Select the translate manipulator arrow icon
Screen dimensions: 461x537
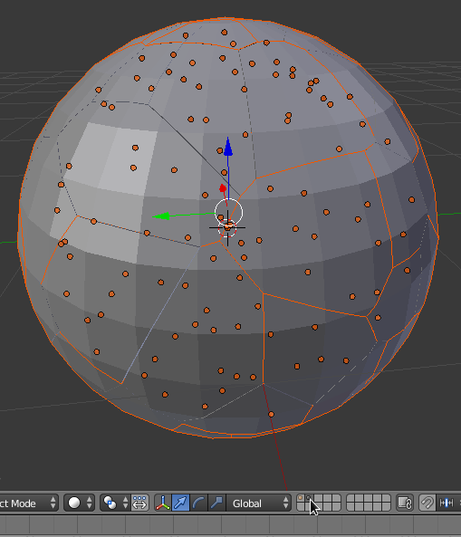pos(180,503)
